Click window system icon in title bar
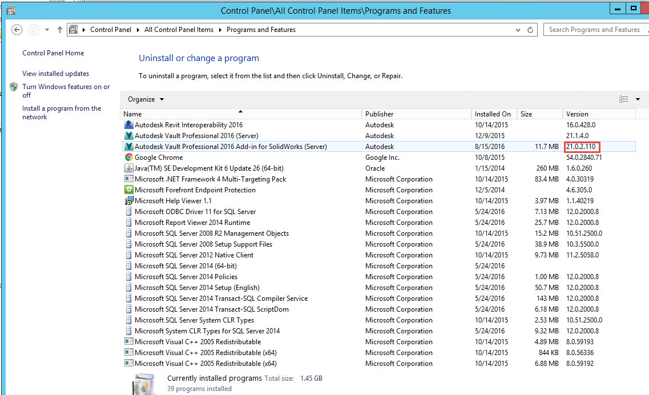 coord(11,10)
